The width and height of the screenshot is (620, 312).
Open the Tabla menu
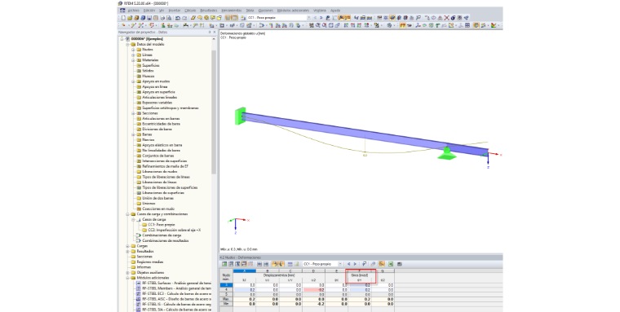250,11
